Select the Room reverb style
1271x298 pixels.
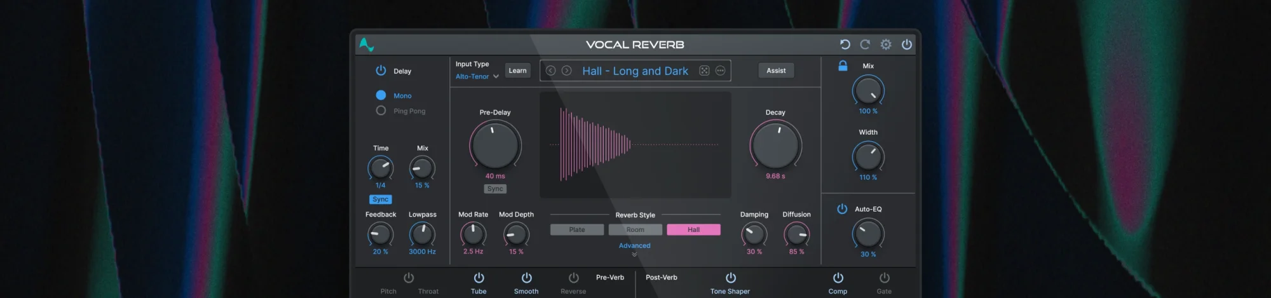pyautogui.click(x=635, y=229)
